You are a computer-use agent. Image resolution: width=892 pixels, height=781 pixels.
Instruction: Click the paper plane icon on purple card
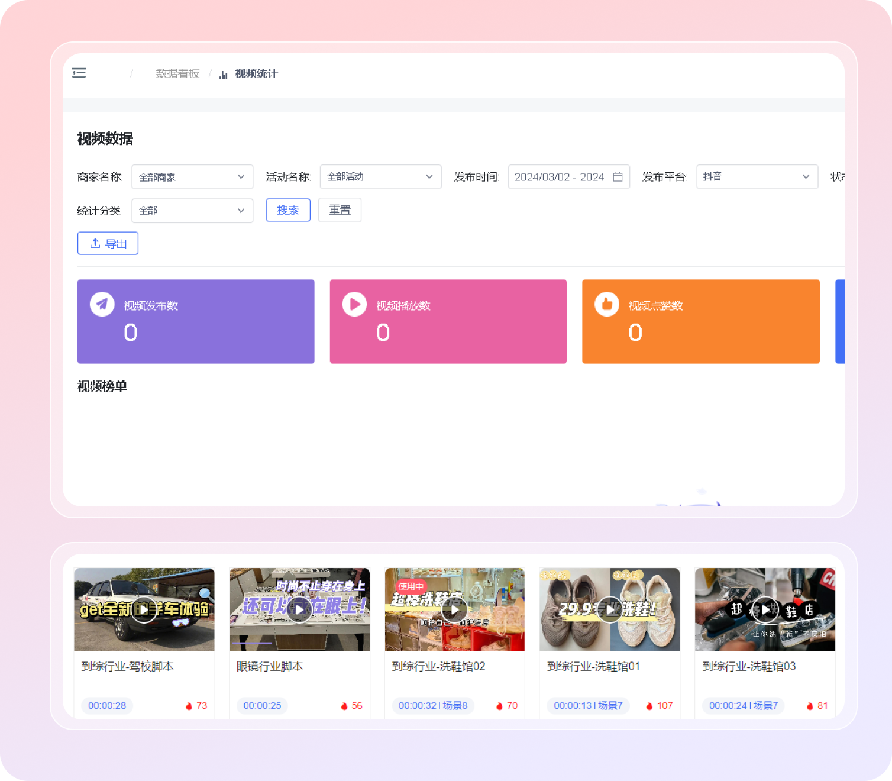(102, 304)
